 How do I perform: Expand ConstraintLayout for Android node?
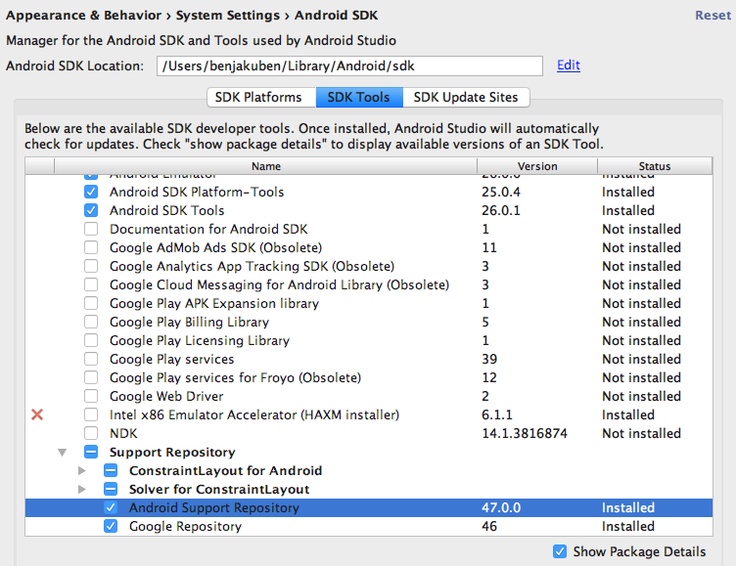point(81,470)
